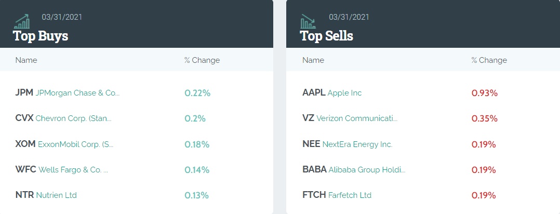Viewport: 560px width, 214px height.
Task: Click the Name column header in Top Sells
Action: (x=313, y=60)
